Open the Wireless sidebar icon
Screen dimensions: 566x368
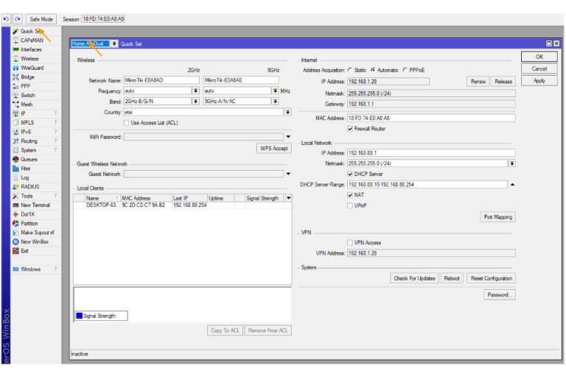pos(15,59)
